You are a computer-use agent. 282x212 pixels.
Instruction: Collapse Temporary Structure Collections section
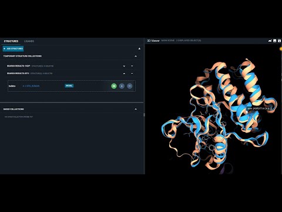[136, 56]
